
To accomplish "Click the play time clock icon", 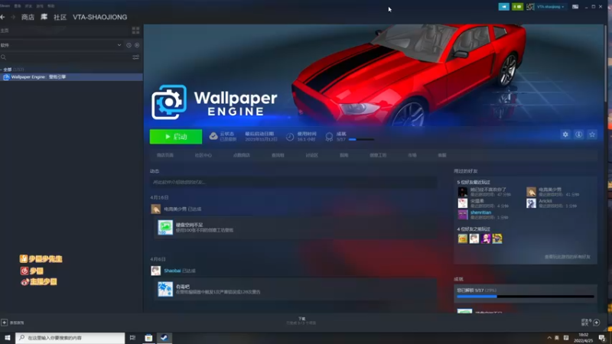I will [x=290, y=137].
